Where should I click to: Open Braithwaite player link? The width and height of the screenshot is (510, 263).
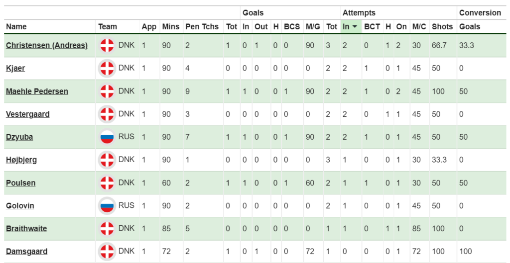coord(26,229)
